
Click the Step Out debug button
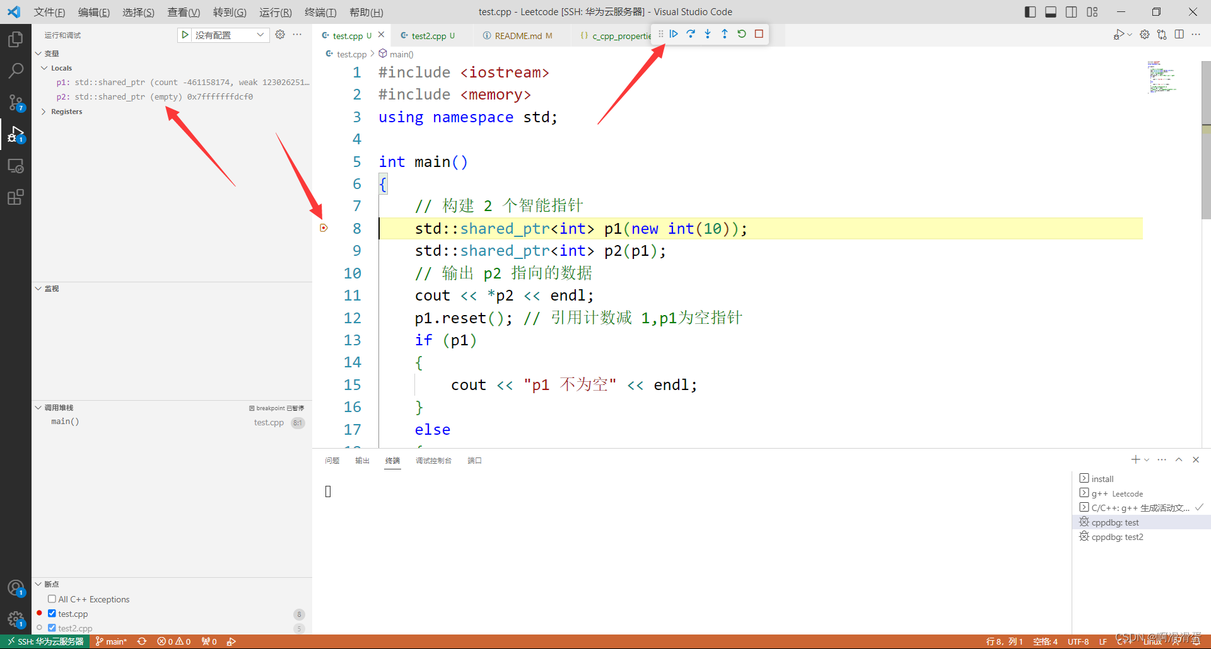pos(725,34)
